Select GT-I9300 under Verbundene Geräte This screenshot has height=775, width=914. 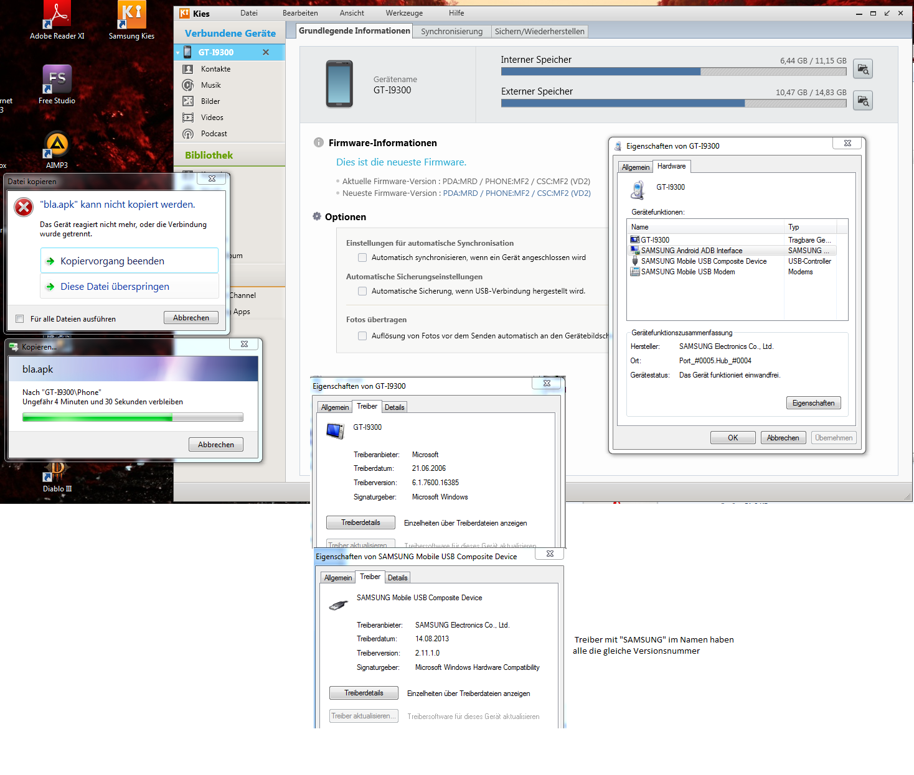tap(229, 52)
